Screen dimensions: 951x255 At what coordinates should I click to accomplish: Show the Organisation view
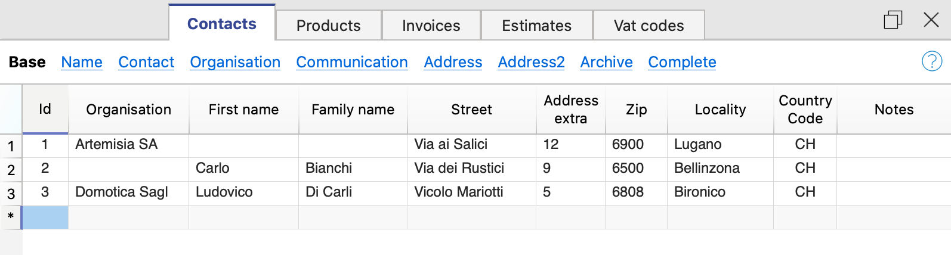point(235,62)
